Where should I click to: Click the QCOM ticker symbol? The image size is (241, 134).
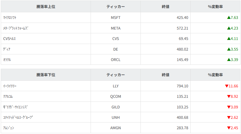pyautogui.click(x=116, y=96)
